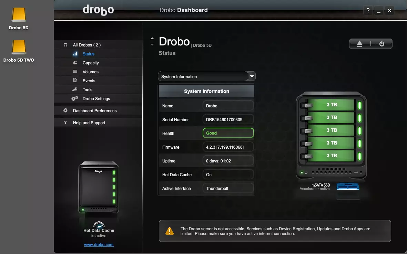Click the Drobo logo in the header
This screenshot has width=407, height=254.
click(98, 10)
